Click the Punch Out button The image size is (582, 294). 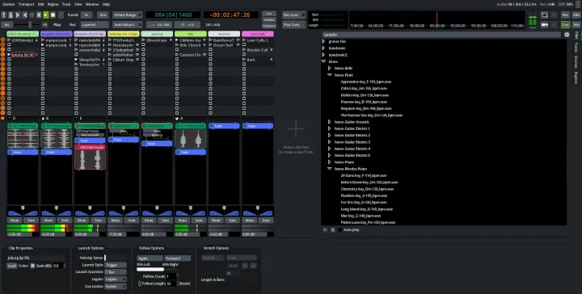click(x=103, y=15)
